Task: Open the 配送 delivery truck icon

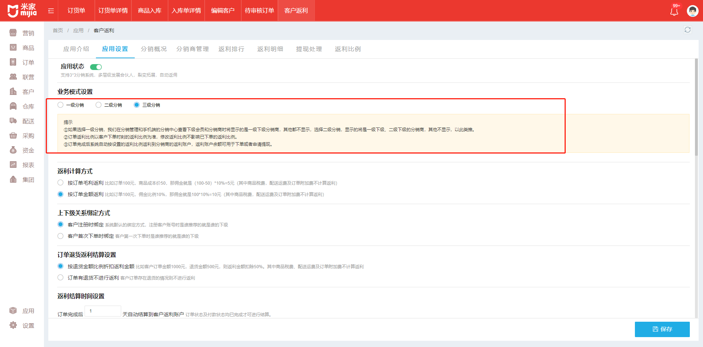Action: click(x=13, y=121)
